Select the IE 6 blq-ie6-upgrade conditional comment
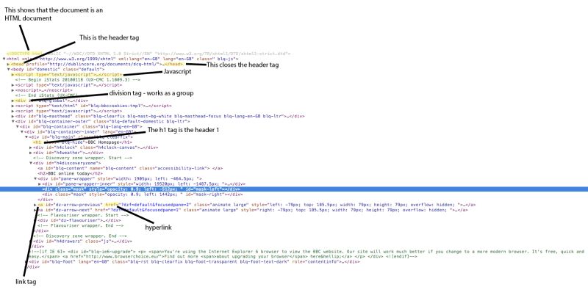This screenshot has width=588, height=298. point(306,254)
